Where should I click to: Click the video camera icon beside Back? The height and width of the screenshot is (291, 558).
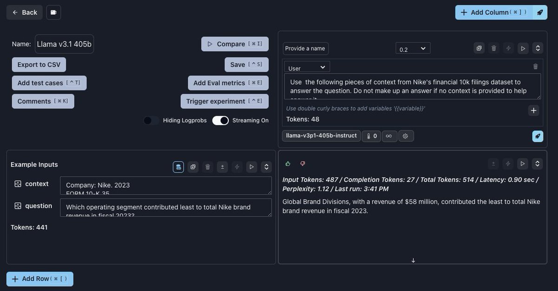click(x=53, y=12)
